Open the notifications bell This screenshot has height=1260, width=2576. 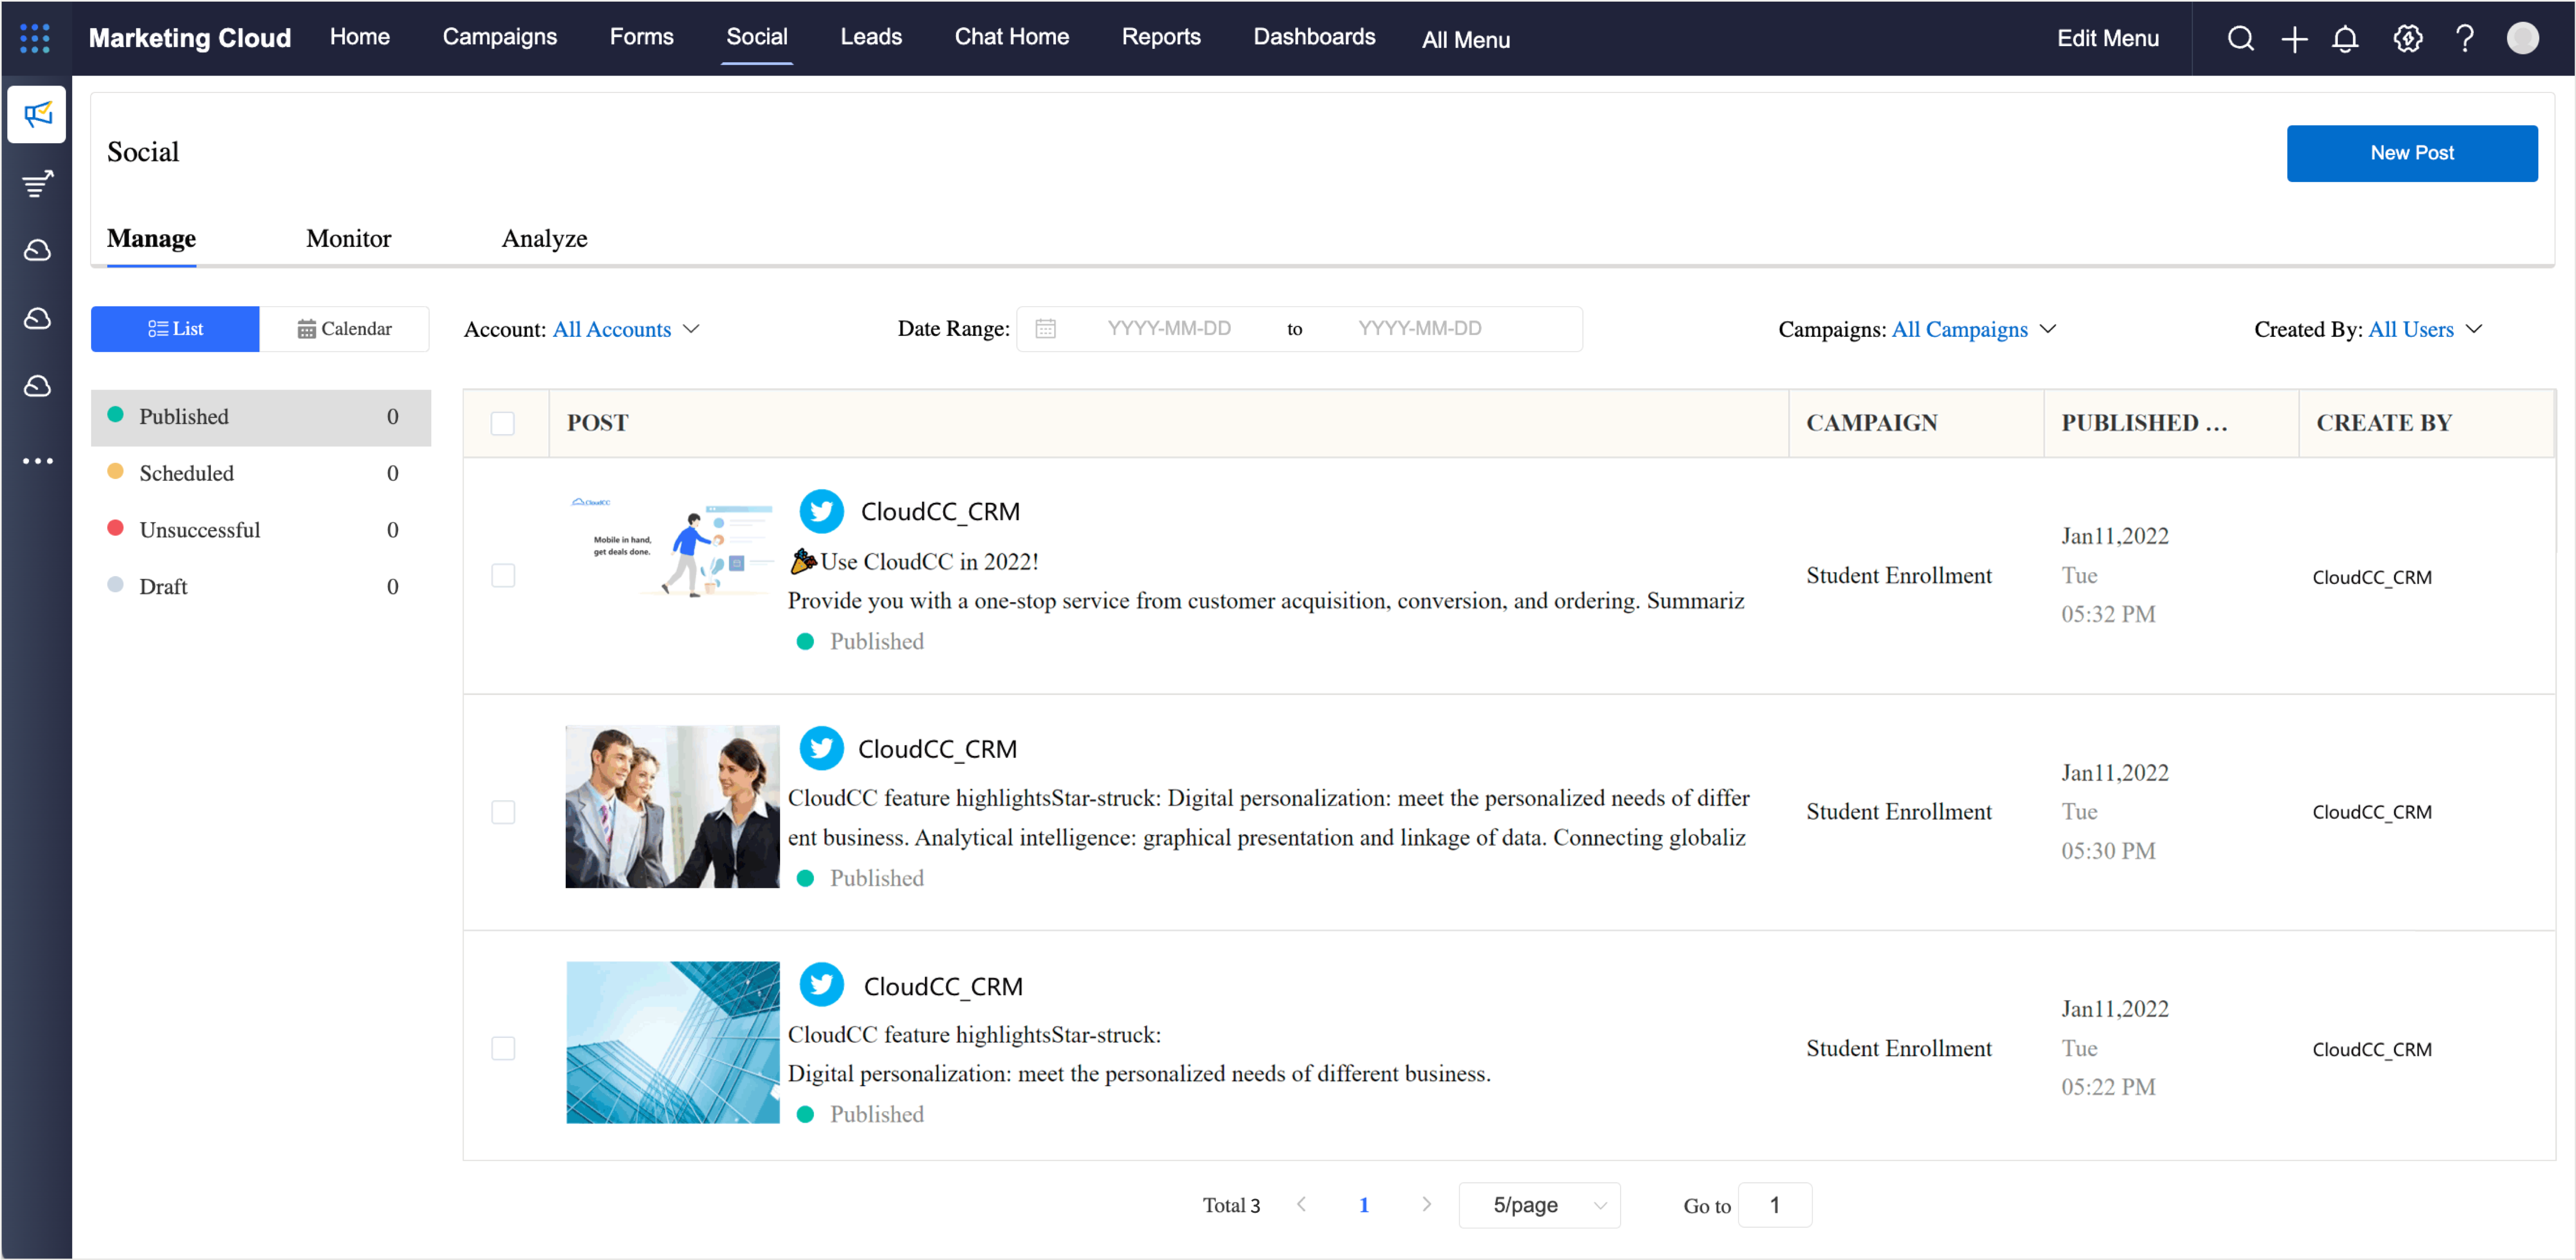pyautogui.click(x=2345, y=38)
